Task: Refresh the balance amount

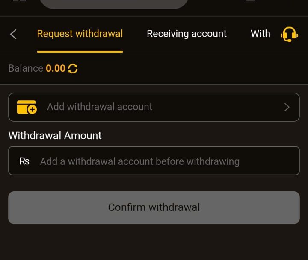Action: click(x=73, y=69)
